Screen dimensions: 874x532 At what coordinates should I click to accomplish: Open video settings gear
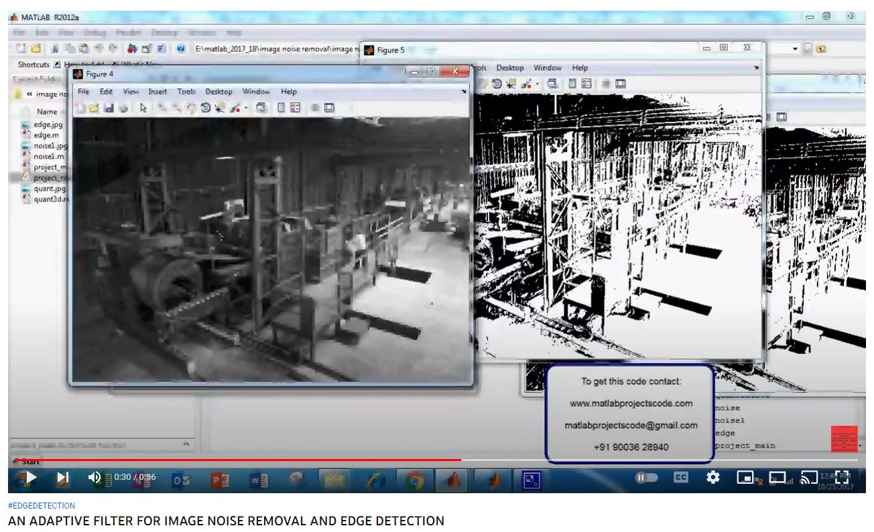(x=713, y=478)
